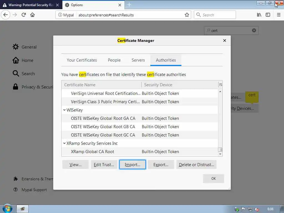Open the hamburger application menu
The height and width of the screenshot is (213, 284).
278,15
